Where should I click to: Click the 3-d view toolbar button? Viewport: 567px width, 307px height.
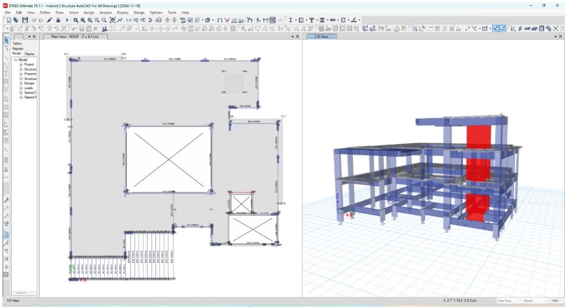pyautogui.click(x=128, y=20)
